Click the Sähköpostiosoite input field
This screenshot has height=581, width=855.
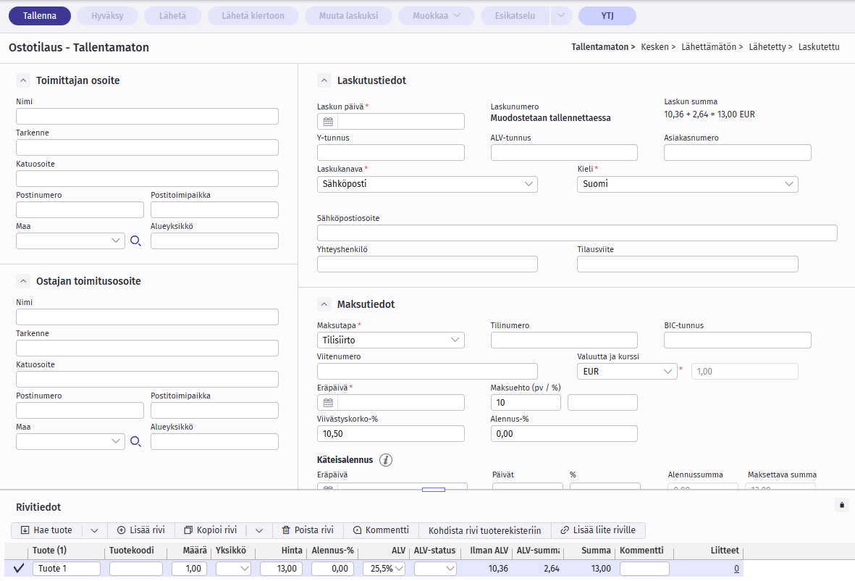click(x=577, y=233)
